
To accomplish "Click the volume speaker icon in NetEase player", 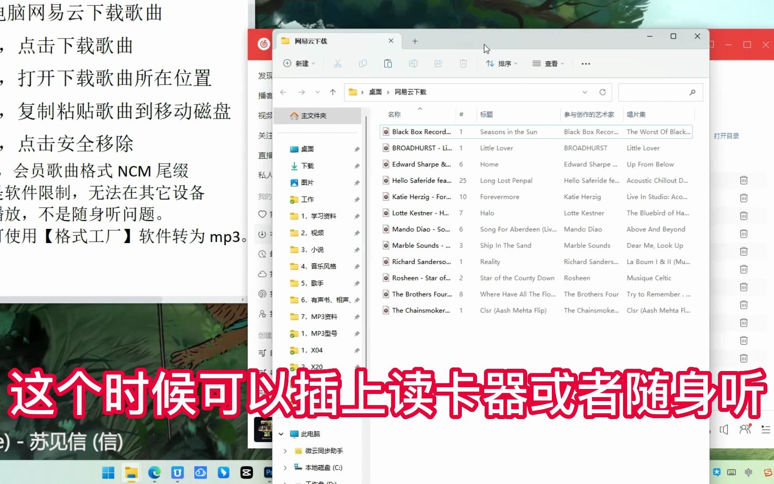I will [x=724, y=429].
